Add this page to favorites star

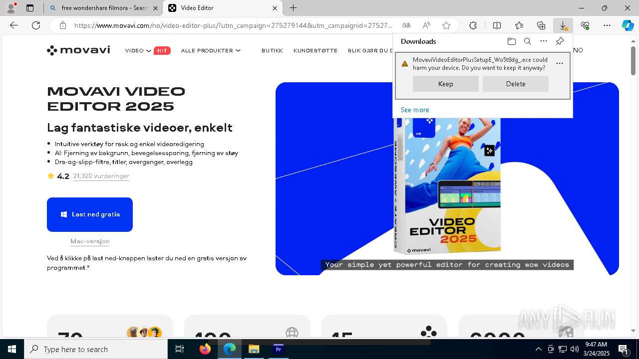pyautogui.click(x=446, y=25)
